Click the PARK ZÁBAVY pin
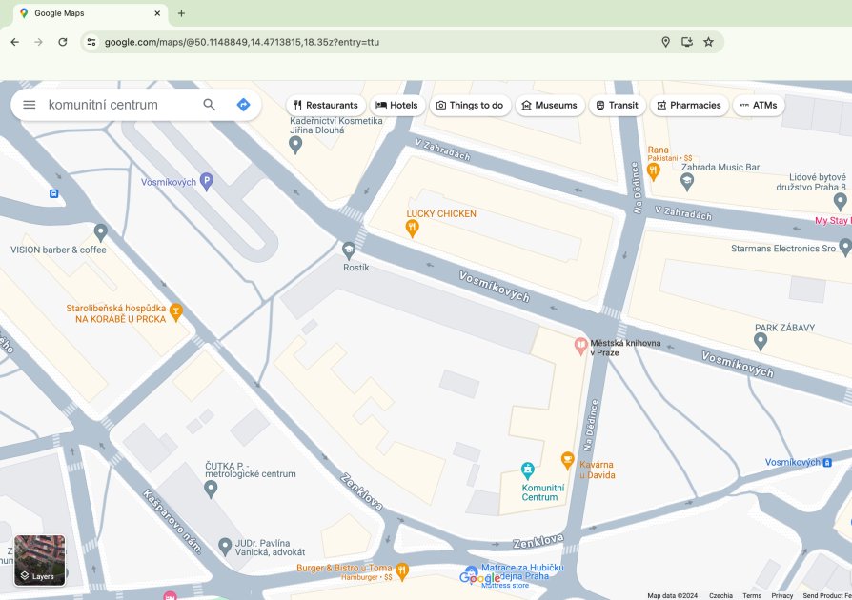The image size is (852, 600). (761, 342)
